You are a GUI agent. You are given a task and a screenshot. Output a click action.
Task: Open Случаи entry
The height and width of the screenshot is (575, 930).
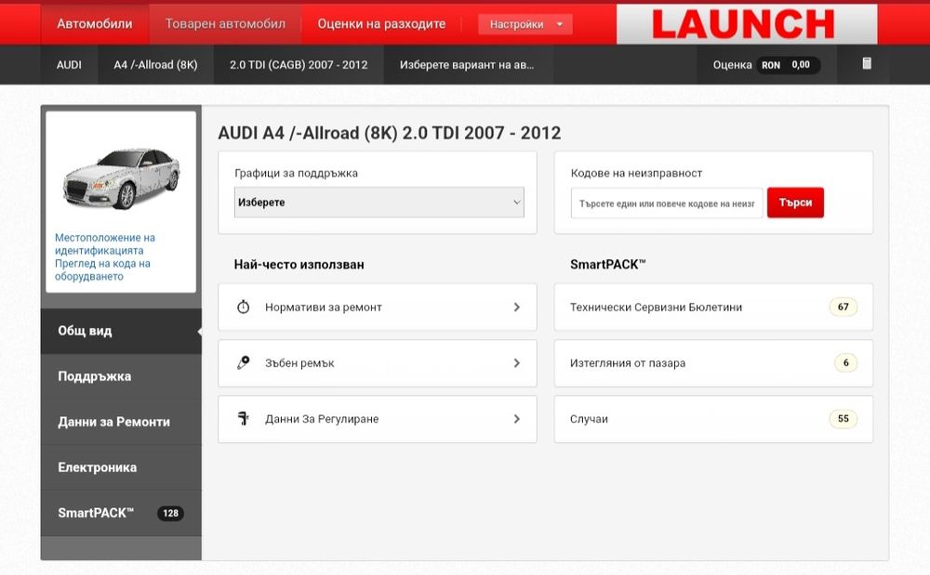click(x=713, y=419)
